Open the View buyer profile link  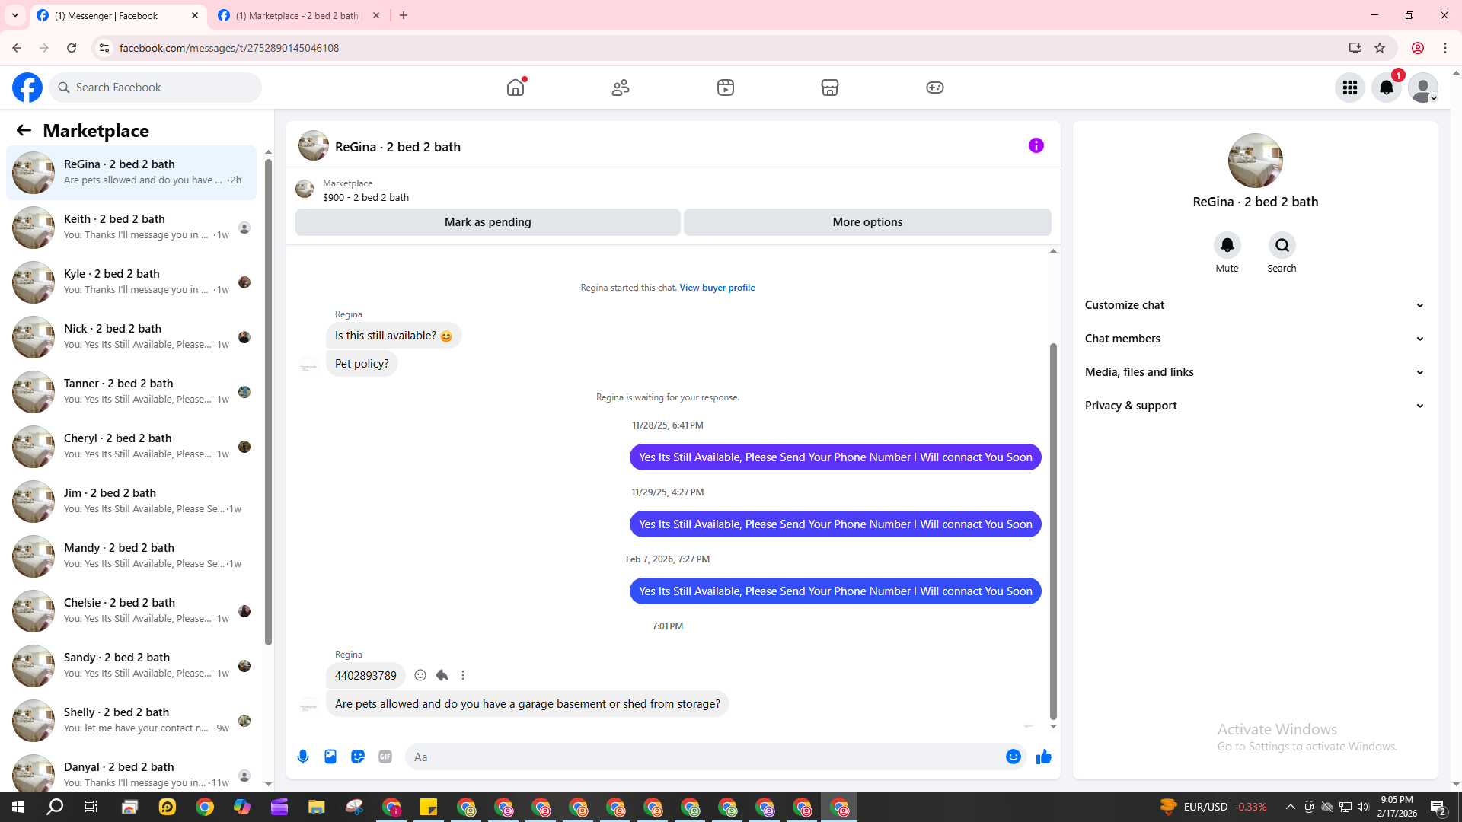click(717, 288)
